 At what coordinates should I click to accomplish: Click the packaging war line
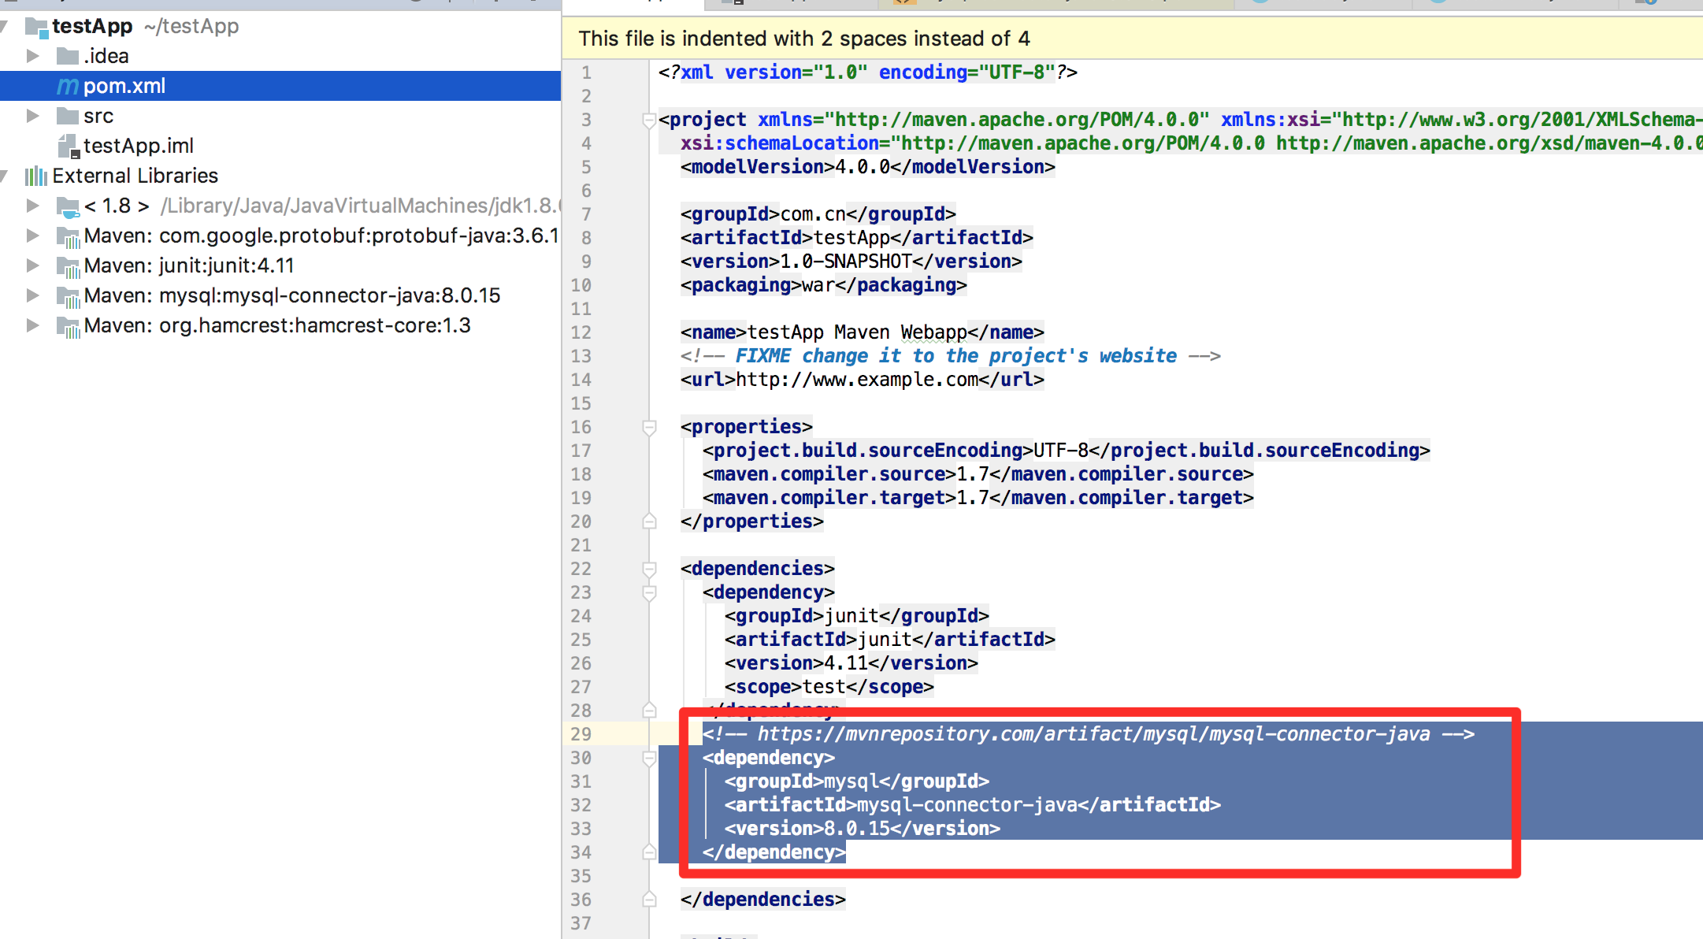(x=824, y=285)
